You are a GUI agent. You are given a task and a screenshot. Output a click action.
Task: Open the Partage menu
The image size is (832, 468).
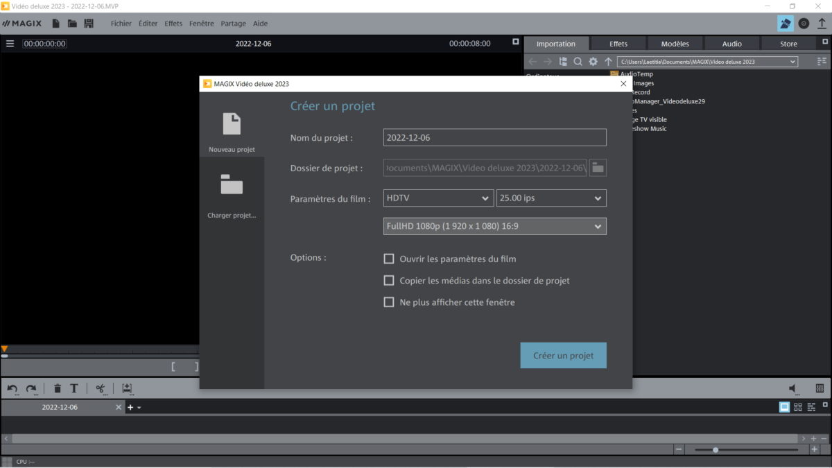234,24
